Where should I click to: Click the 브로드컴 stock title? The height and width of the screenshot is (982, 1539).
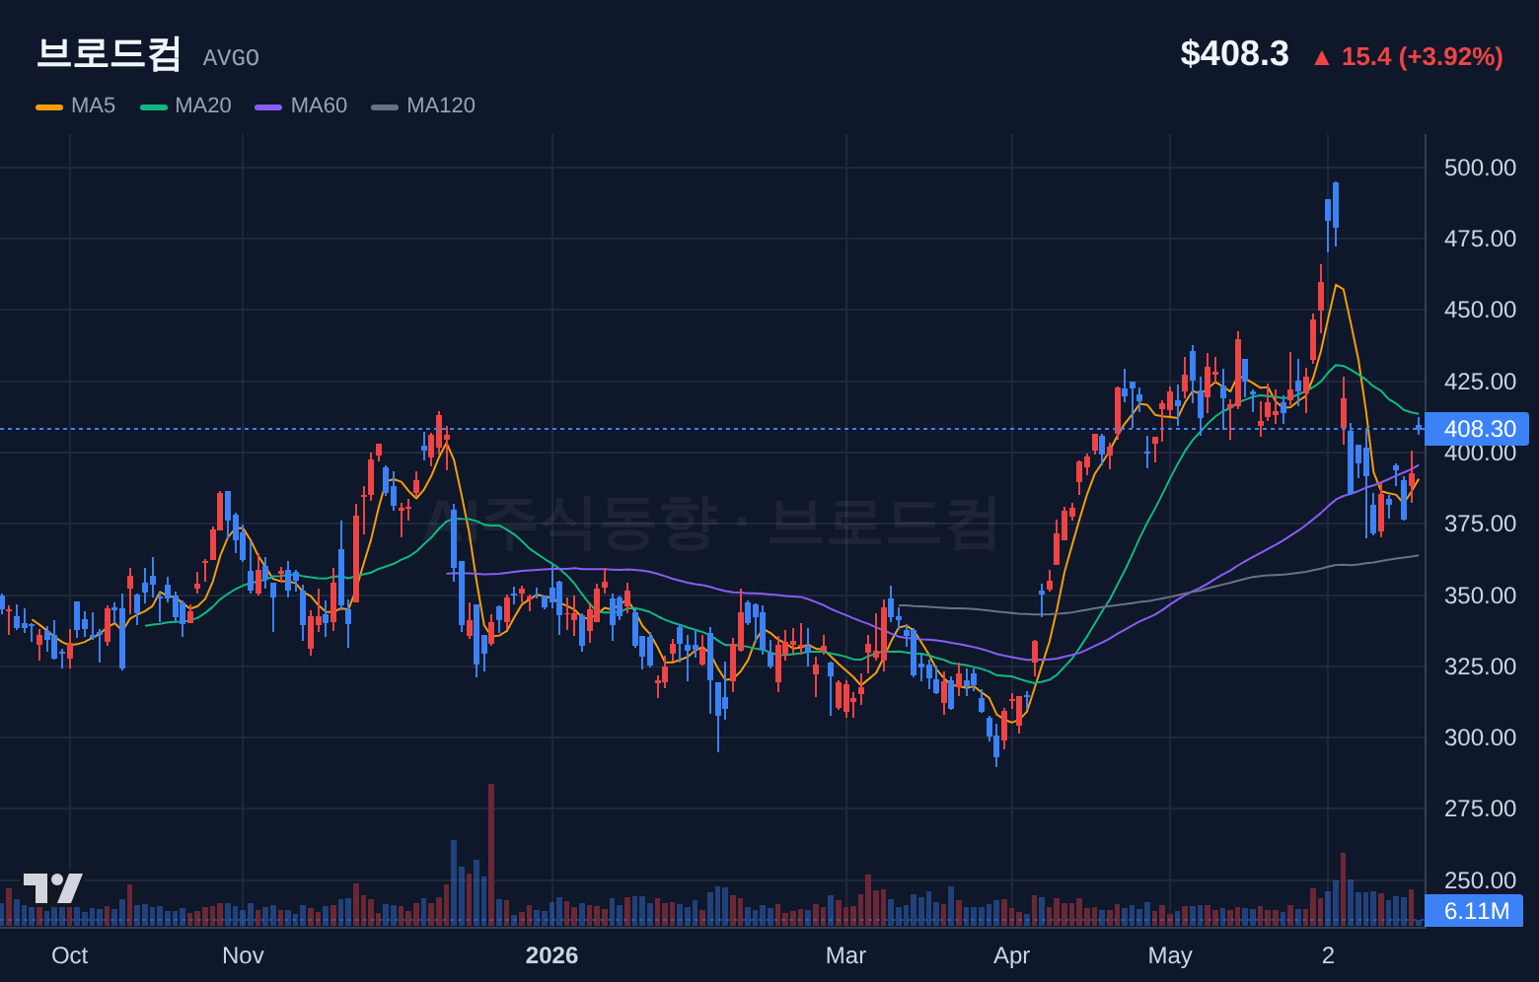click(109, 53)
